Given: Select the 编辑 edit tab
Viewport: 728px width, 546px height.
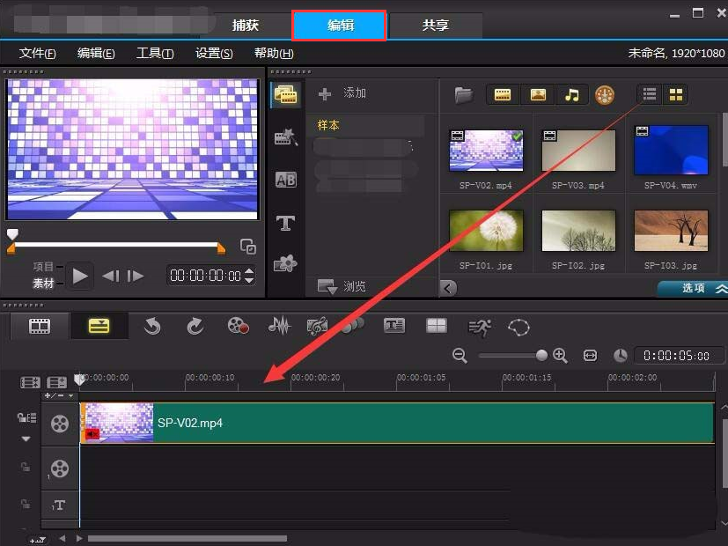Looking at the screenshot, I should click(340, 26).
